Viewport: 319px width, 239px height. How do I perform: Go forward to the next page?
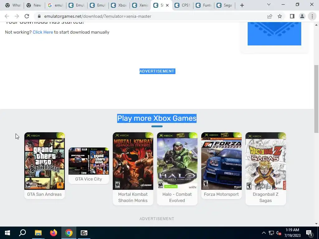point(17,16)
